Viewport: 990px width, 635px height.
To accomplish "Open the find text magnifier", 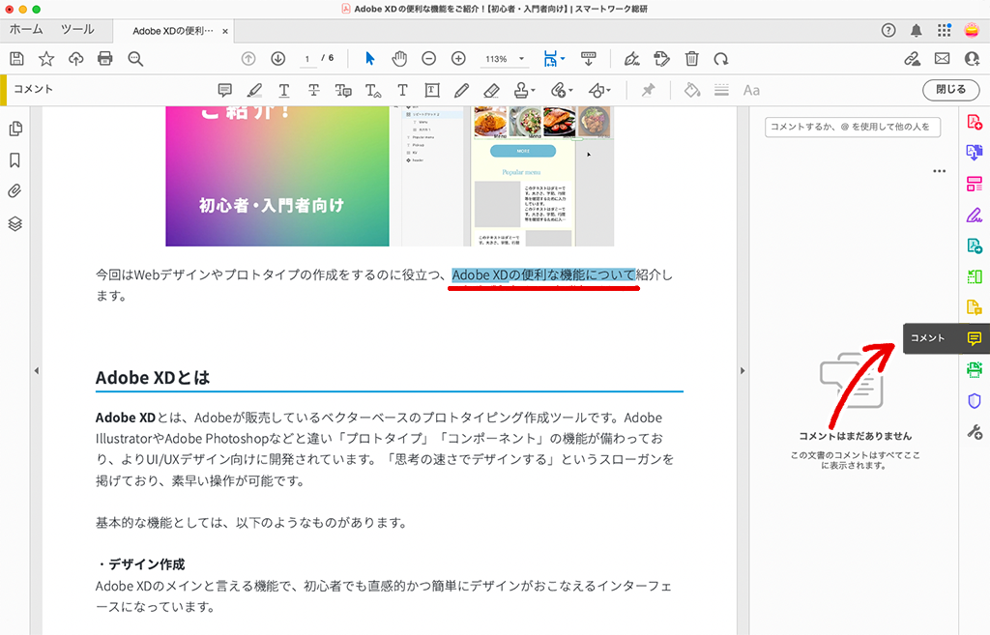I will coord(135,59).
